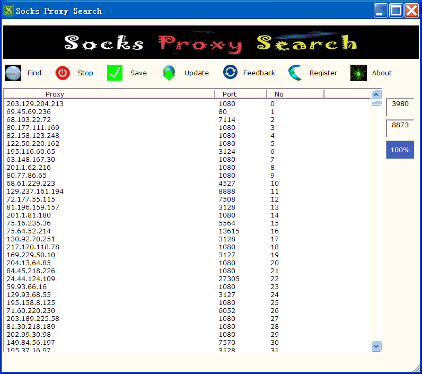Open Feedback via the blue arrows icon
422x374 pixels.
pos(230,73)
